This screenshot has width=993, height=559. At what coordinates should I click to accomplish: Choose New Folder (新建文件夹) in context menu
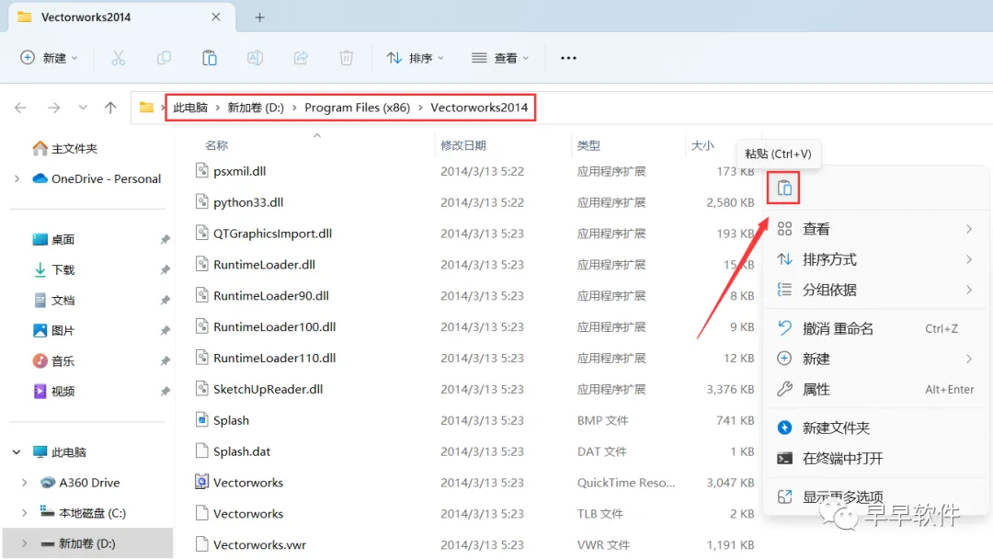876,428
